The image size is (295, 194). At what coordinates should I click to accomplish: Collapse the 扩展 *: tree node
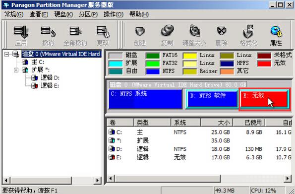[16, 70]
